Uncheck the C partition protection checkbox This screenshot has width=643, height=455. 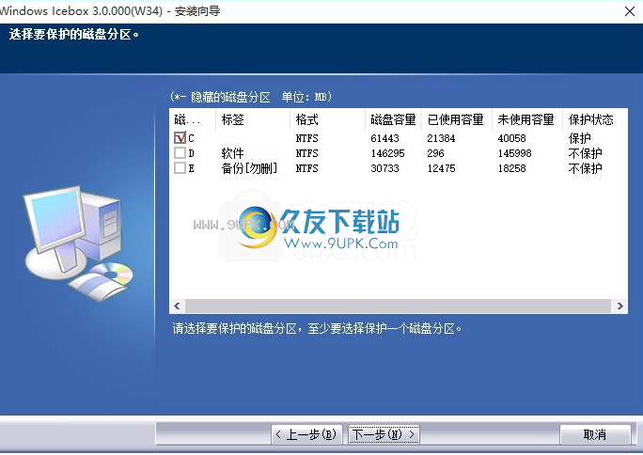point(180,138)
